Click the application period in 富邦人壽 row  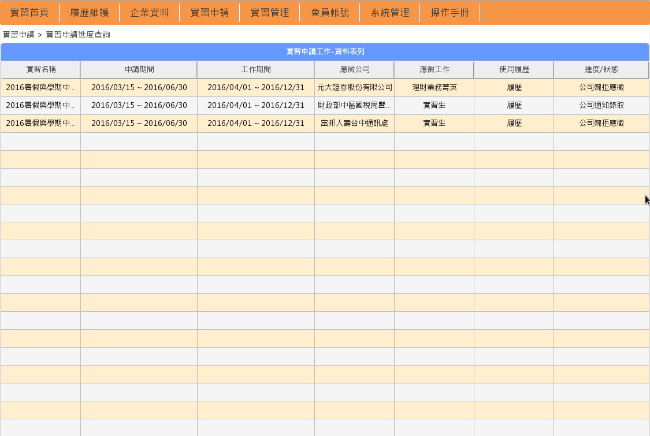(x=139, y=123)
